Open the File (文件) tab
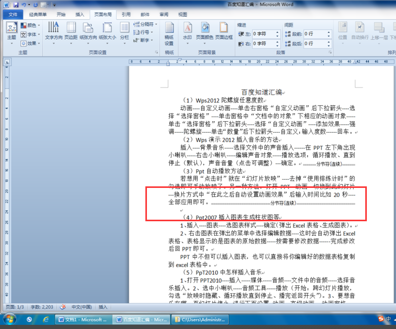 [x=13, y=15]
